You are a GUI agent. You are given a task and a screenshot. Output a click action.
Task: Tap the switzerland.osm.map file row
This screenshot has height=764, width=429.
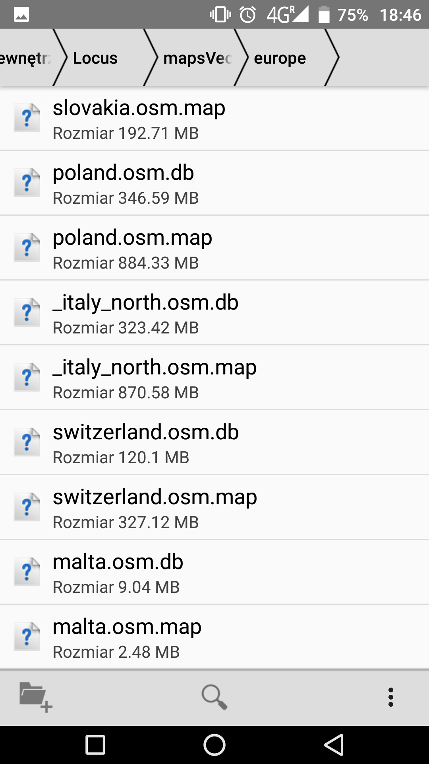pyautogui.click(x=214, y=507)
